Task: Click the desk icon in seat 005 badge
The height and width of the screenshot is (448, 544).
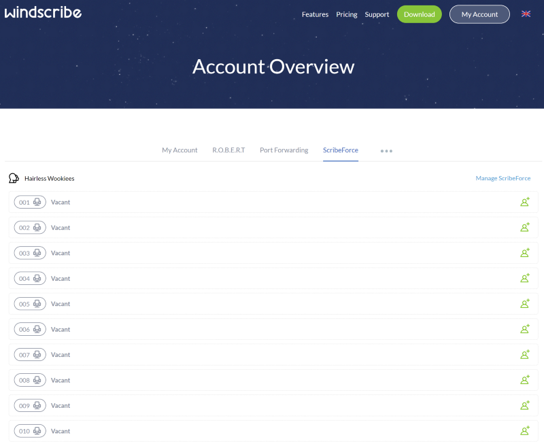Action: [x=37, y=304]
